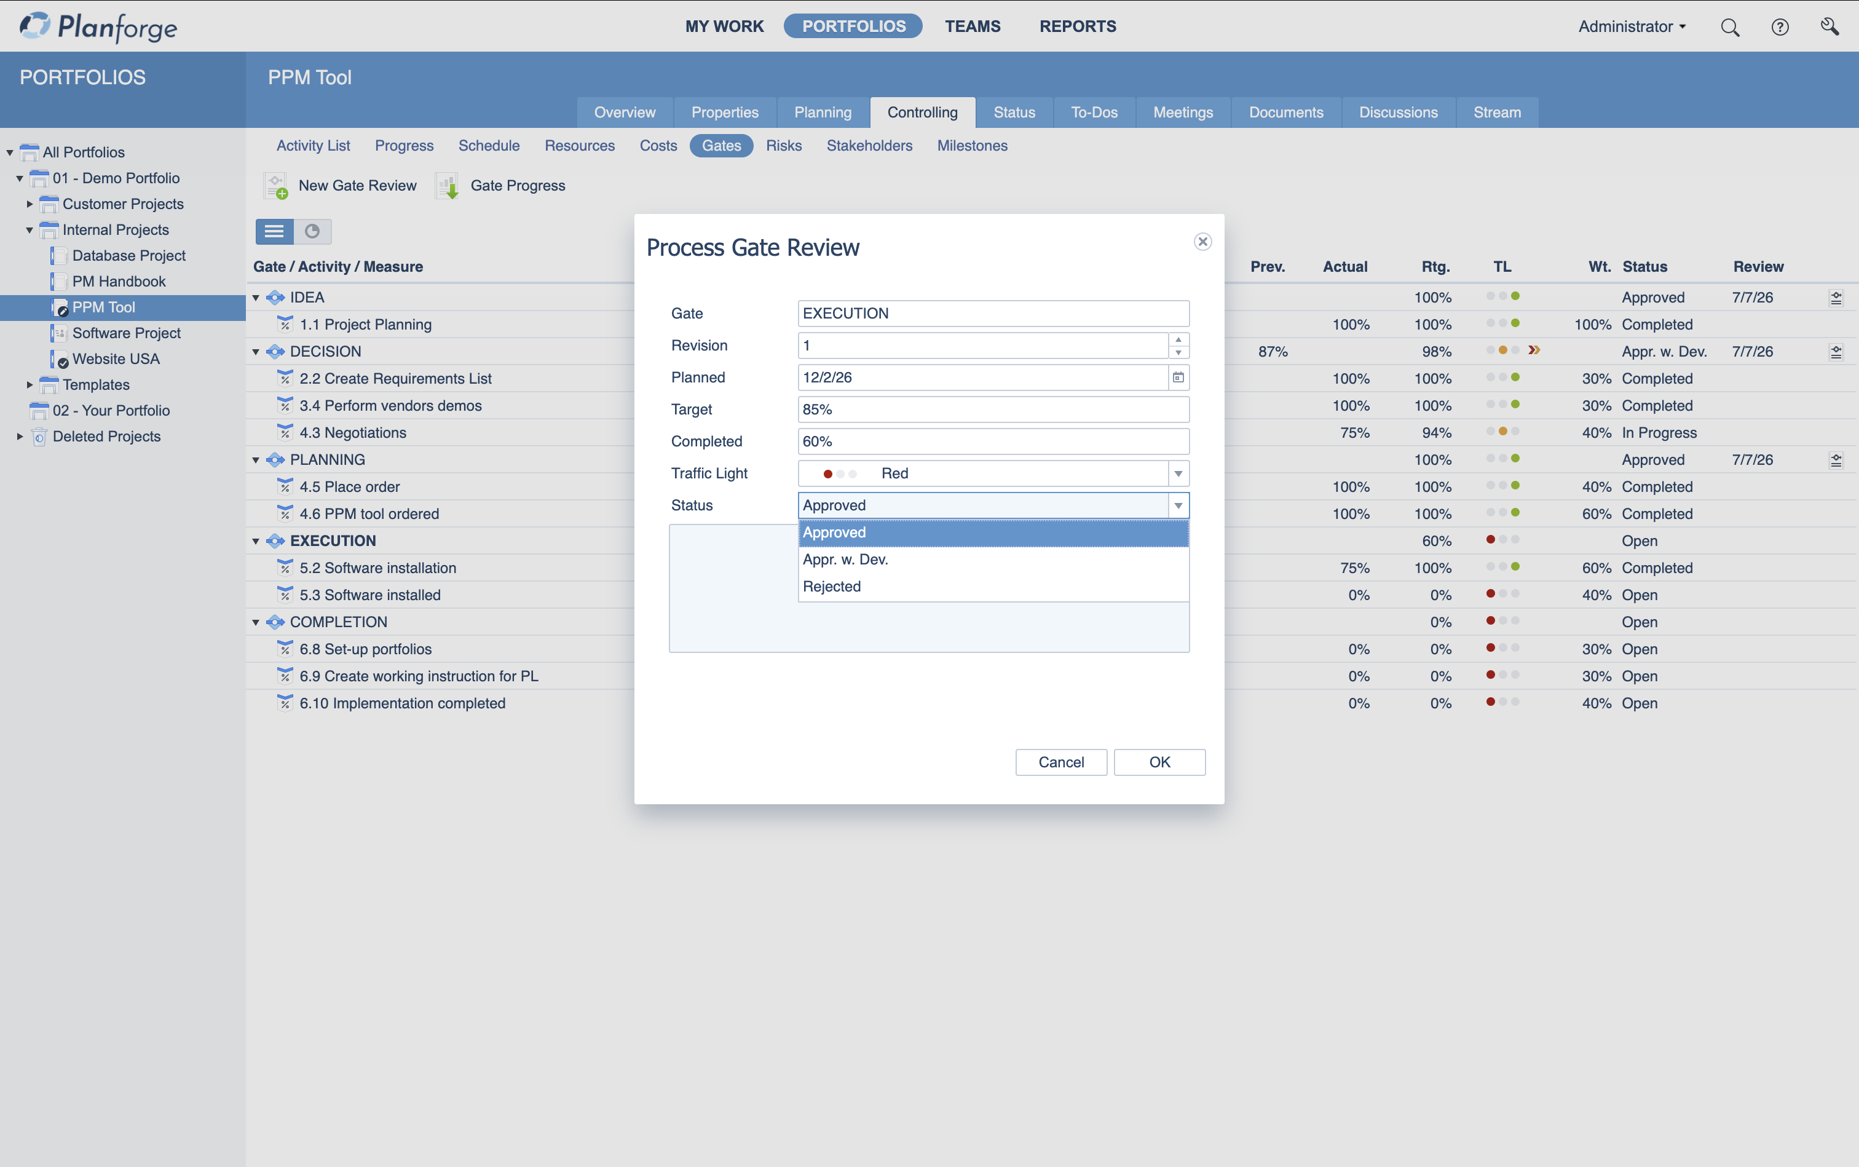Image resolution: width=1859 pixels, height=1167 pixels.
Task: Click the Website USA project icon
Action: point(58,359)
